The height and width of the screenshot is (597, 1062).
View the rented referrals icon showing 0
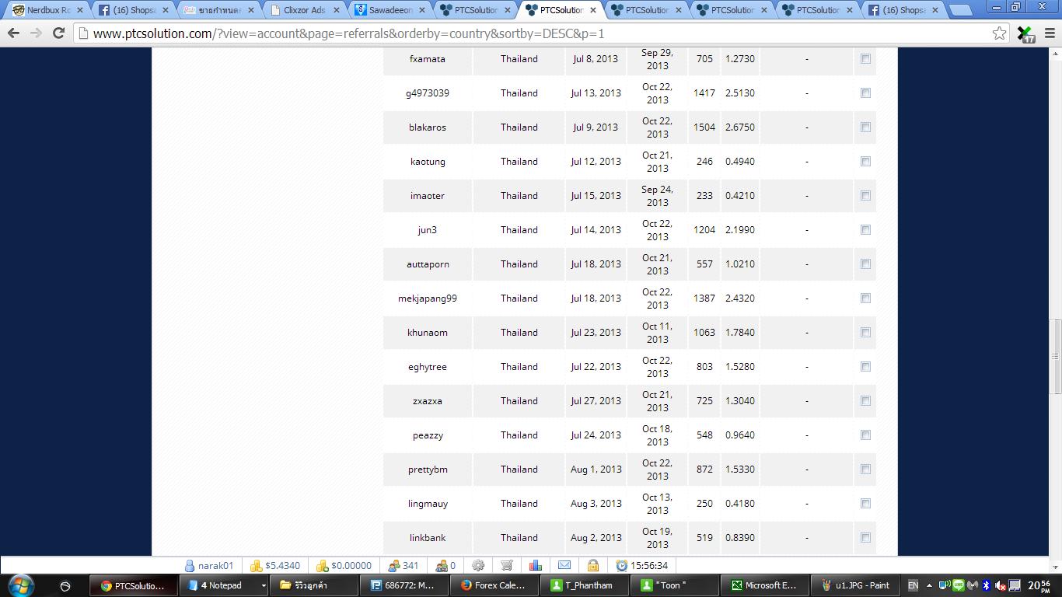pyautogui.click(x=442, y=565)
